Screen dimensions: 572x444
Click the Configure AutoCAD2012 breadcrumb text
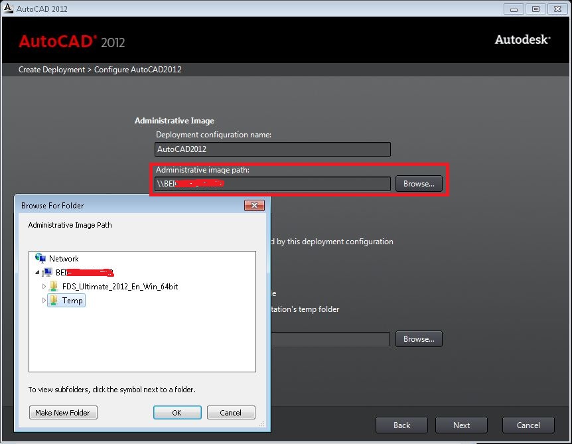pos(138,70)
